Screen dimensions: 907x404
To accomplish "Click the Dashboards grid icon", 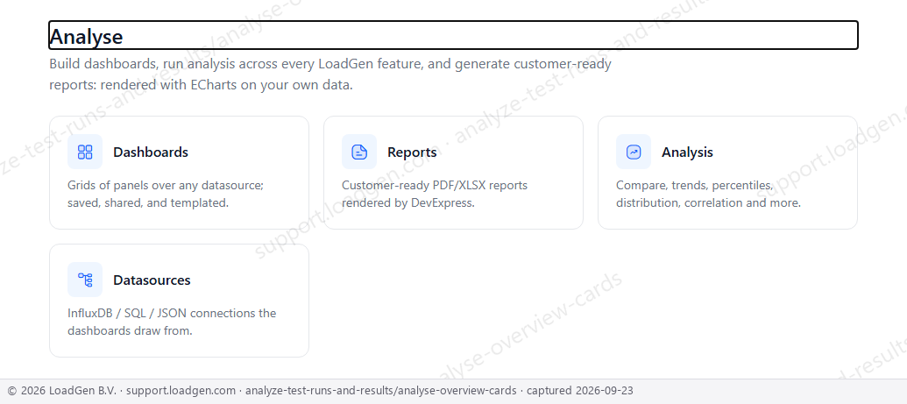I will [85, 152].
